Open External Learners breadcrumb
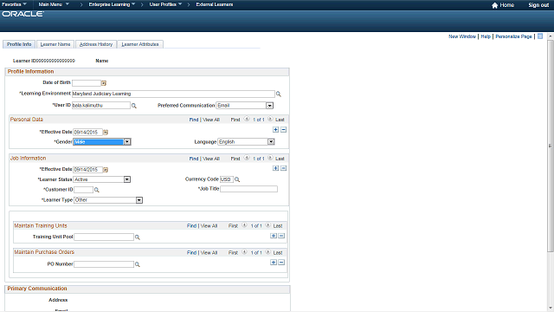Viewport: 554px width, 312px height. coord(215,4)
